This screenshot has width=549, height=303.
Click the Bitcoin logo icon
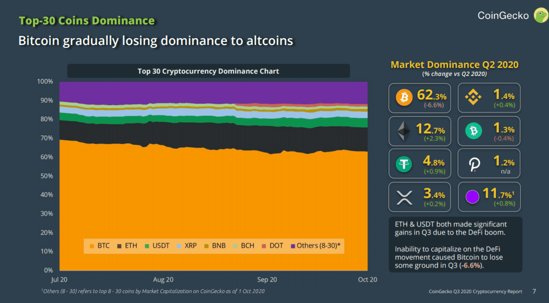tap(404, 97)
